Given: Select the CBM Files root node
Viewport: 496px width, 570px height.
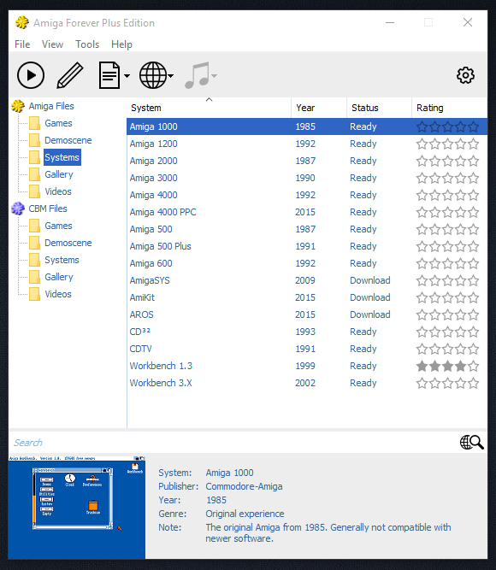Looking at the screenshot, I should click(x=48, y=209).
